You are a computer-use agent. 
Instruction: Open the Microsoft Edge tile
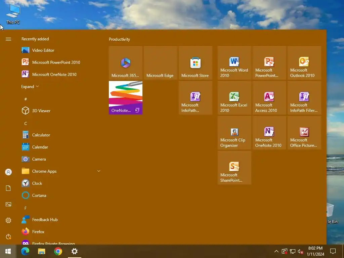[160, 63]
